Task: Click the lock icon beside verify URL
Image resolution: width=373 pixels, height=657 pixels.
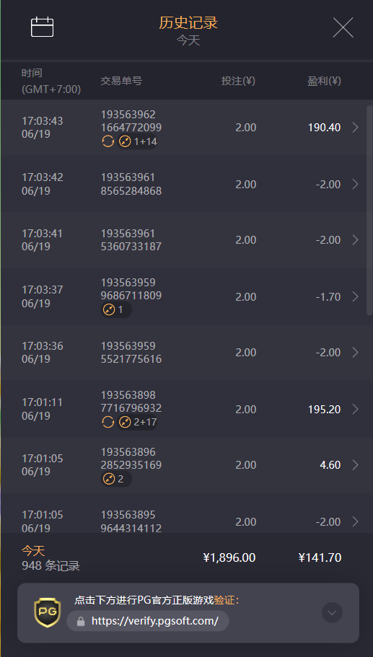Action: click(x=81, y=622)
